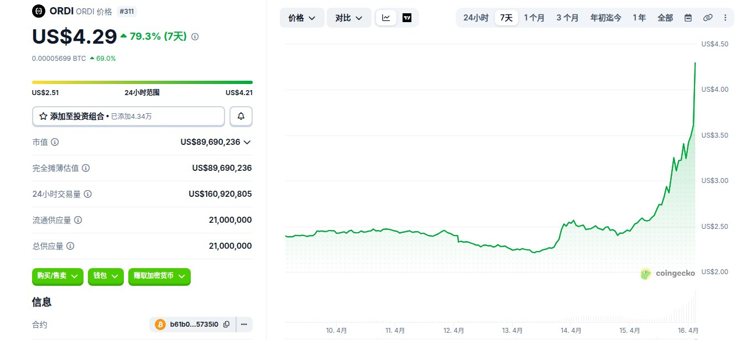This screenshot has width=752, height=340.
Task: Expand the 市值 US$89,690,236 chevron
Action: 247,142
